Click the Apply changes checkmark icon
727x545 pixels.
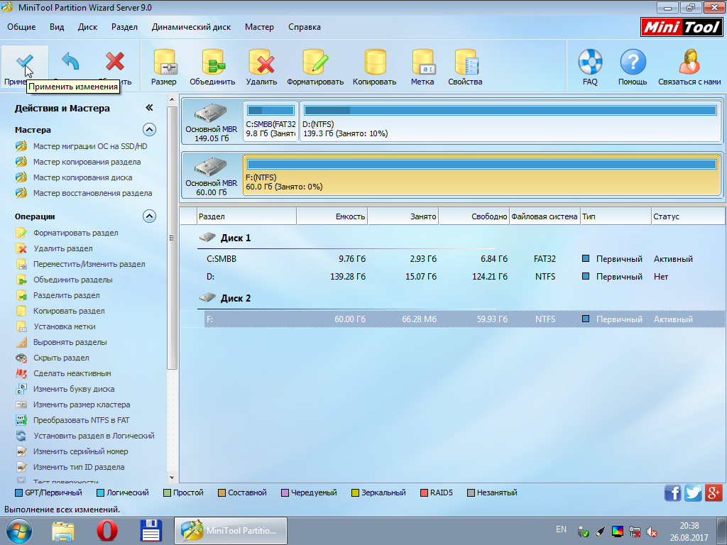[25, 62]
